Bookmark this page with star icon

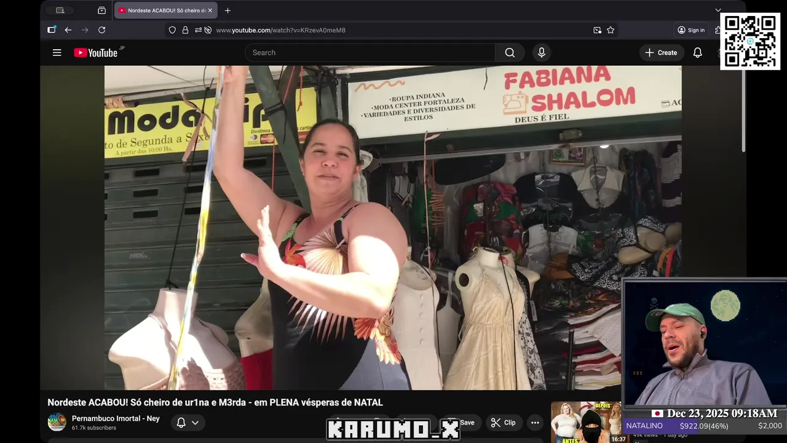611,30
